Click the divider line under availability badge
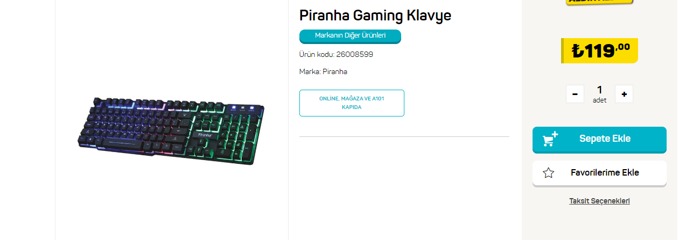The height and width of the screenshot is (240, 686). coord(404,136)
